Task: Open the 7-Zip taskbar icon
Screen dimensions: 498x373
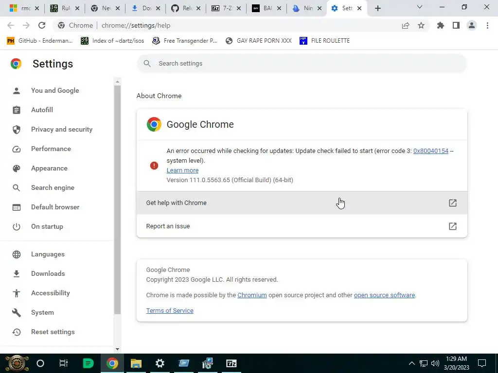Action: [x=231, y=363]
